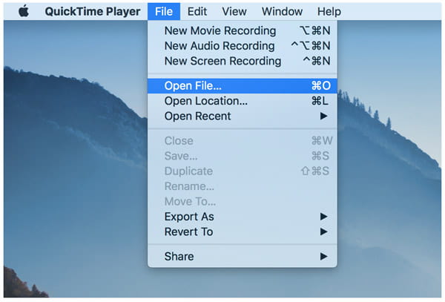The height and width of the screenshot is (302, 445).
Task: Choose New Movie Recording
Action: tap(243, 30)
